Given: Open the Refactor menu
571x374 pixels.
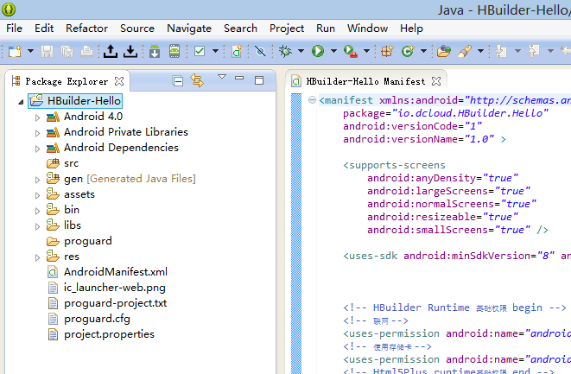Looking at the screenshot, I should (x=86, y=29).
